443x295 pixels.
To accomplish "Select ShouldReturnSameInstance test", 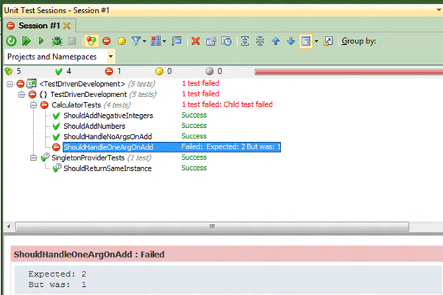I will coord(107,168).
